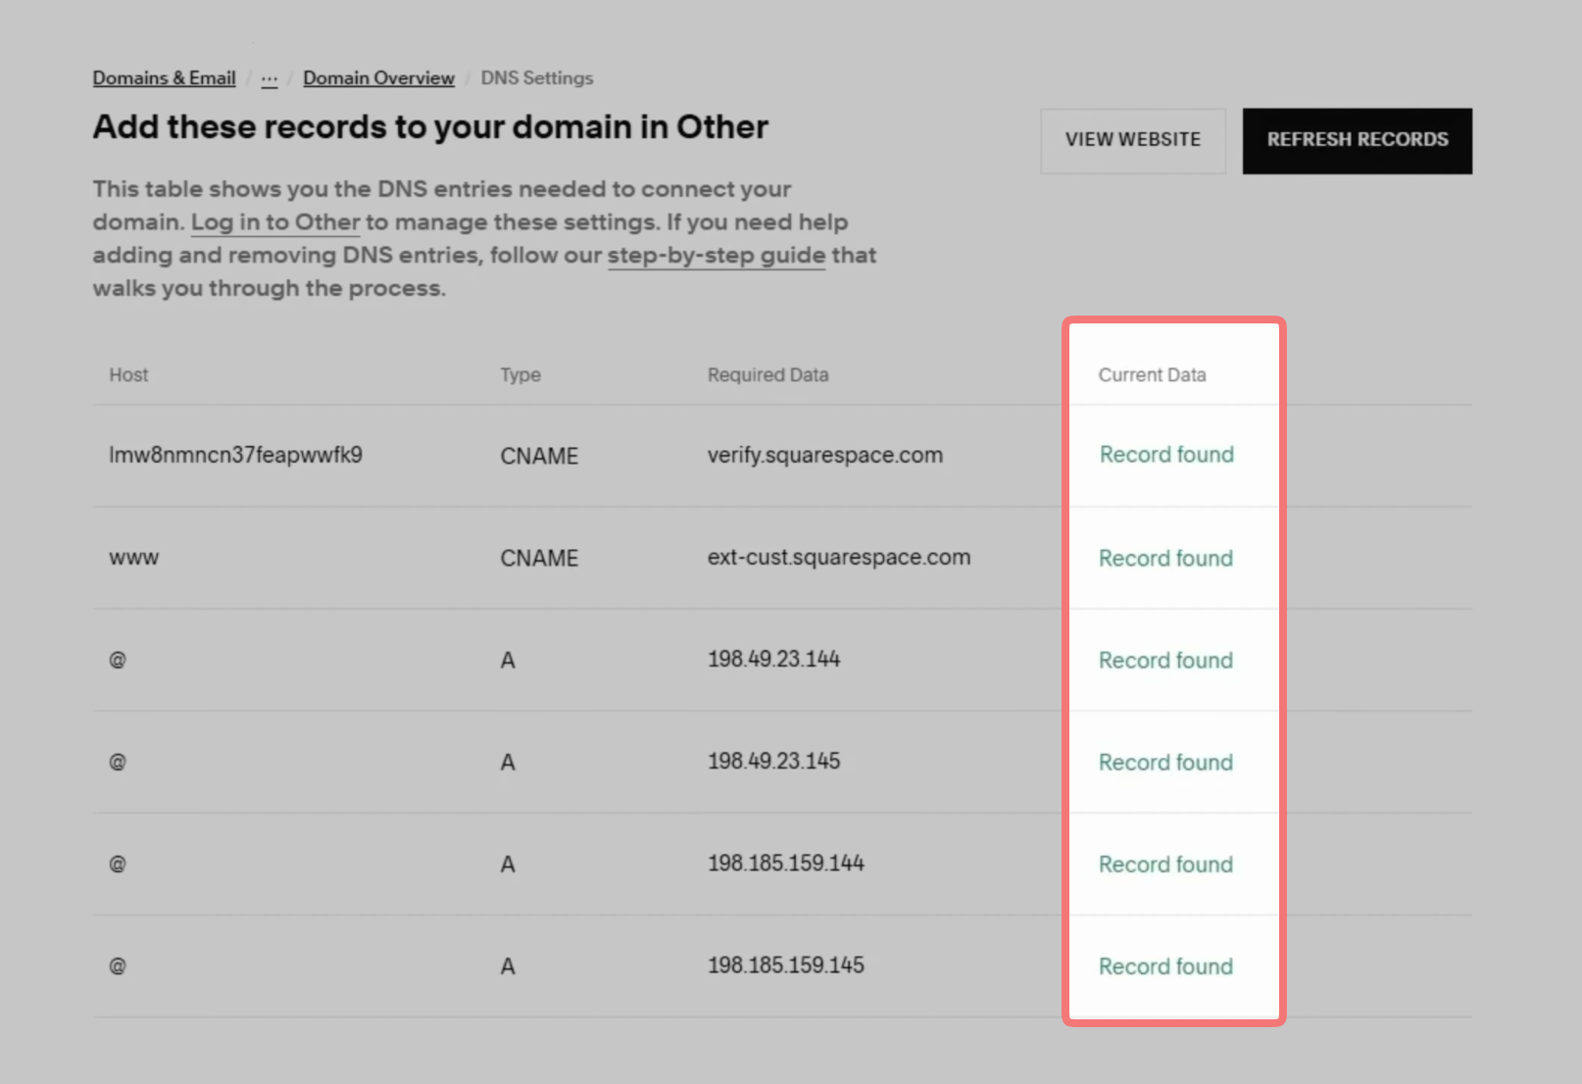
Task: Click the View Website button
Action: [1133, 140]
